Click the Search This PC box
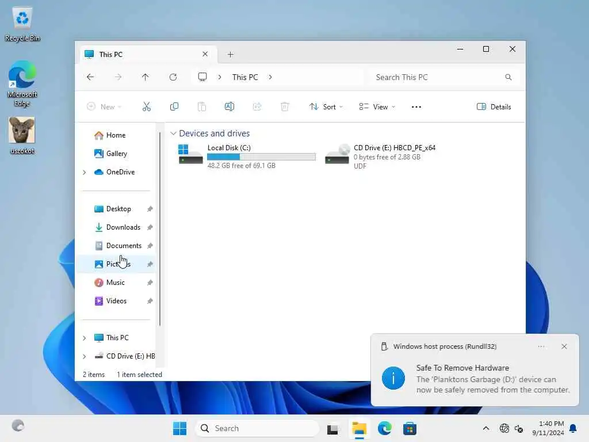 (x=443, y=77)
